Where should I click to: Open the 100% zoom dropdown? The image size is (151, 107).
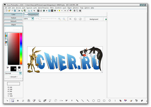(33, 19)
